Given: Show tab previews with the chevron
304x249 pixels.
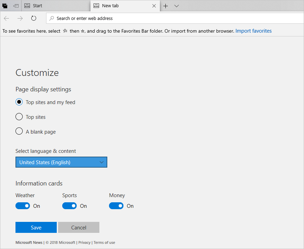Looking at the screenshot, I should [x=176, y=6].
